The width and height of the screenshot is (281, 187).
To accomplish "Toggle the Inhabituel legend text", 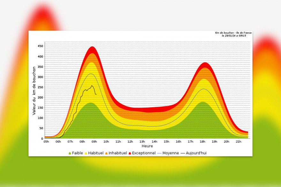I will pos(118,153).
